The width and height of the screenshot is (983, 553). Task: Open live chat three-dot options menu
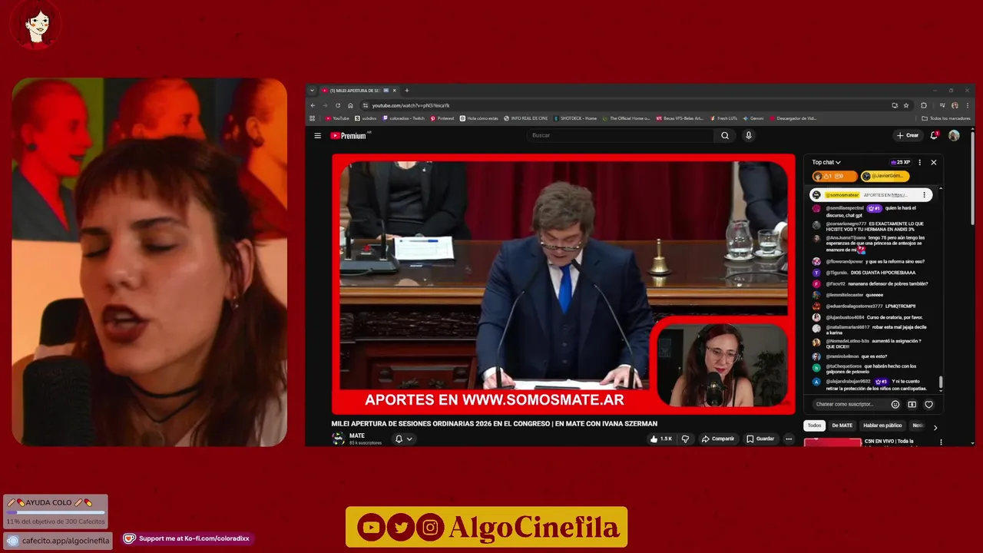tap(919, 162)
